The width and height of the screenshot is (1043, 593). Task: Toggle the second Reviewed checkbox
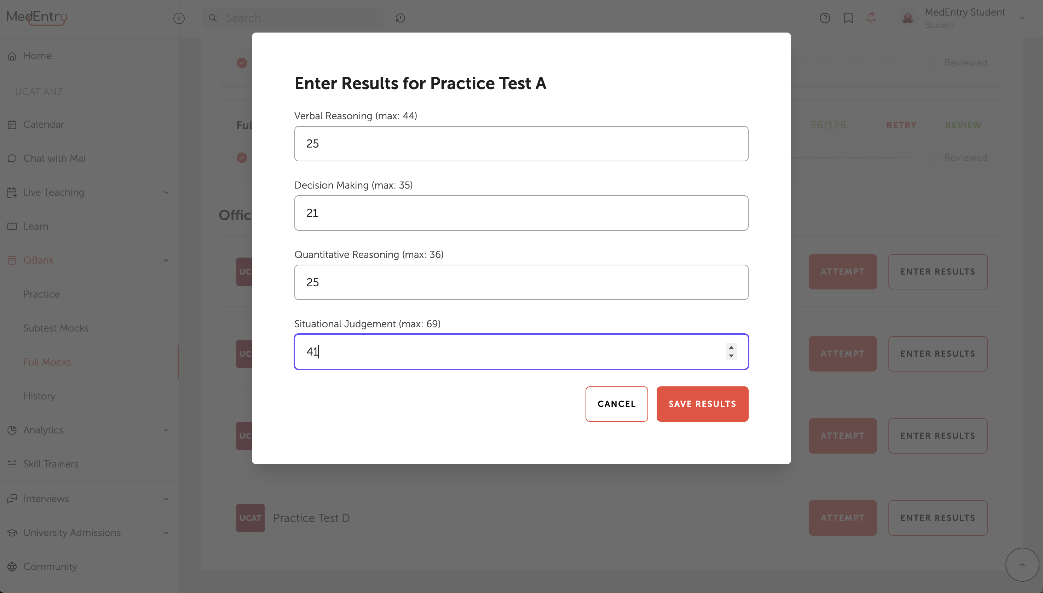[x=933, y=157]
